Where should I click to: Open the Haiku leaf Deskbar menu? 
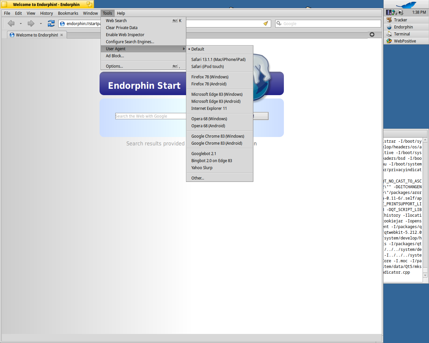pyautogui.click(x=406, y=4)
